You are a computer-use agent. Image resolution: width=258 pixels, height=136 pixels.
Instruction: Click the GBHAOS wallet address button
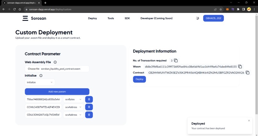tap(214, 18)
